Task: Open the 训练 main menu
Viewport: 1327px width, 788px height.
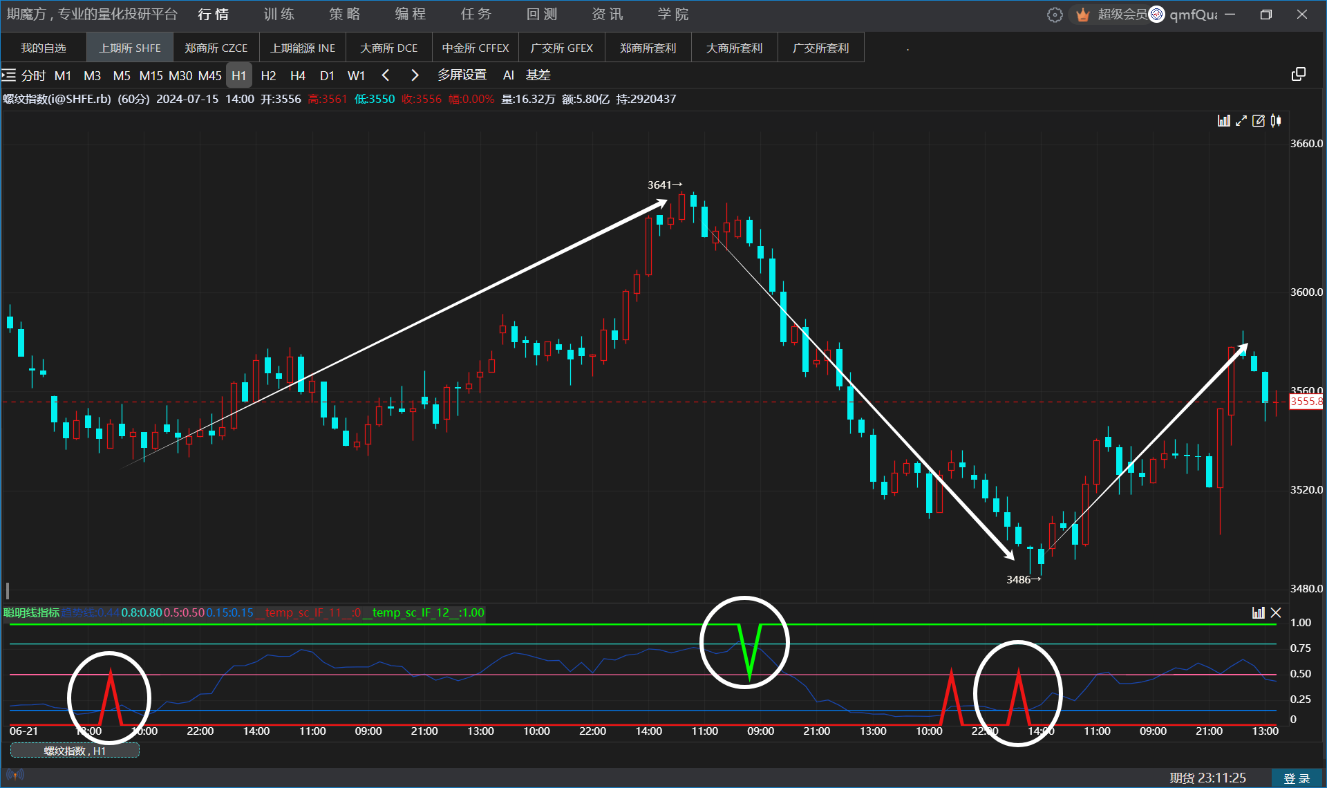Action: [279, 15]
